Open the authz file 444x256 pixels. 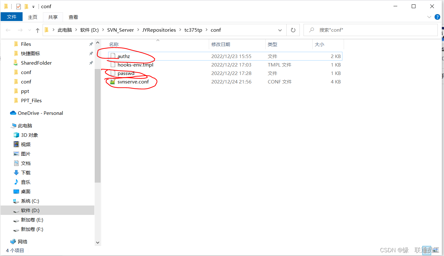click(x=124, y=56)
